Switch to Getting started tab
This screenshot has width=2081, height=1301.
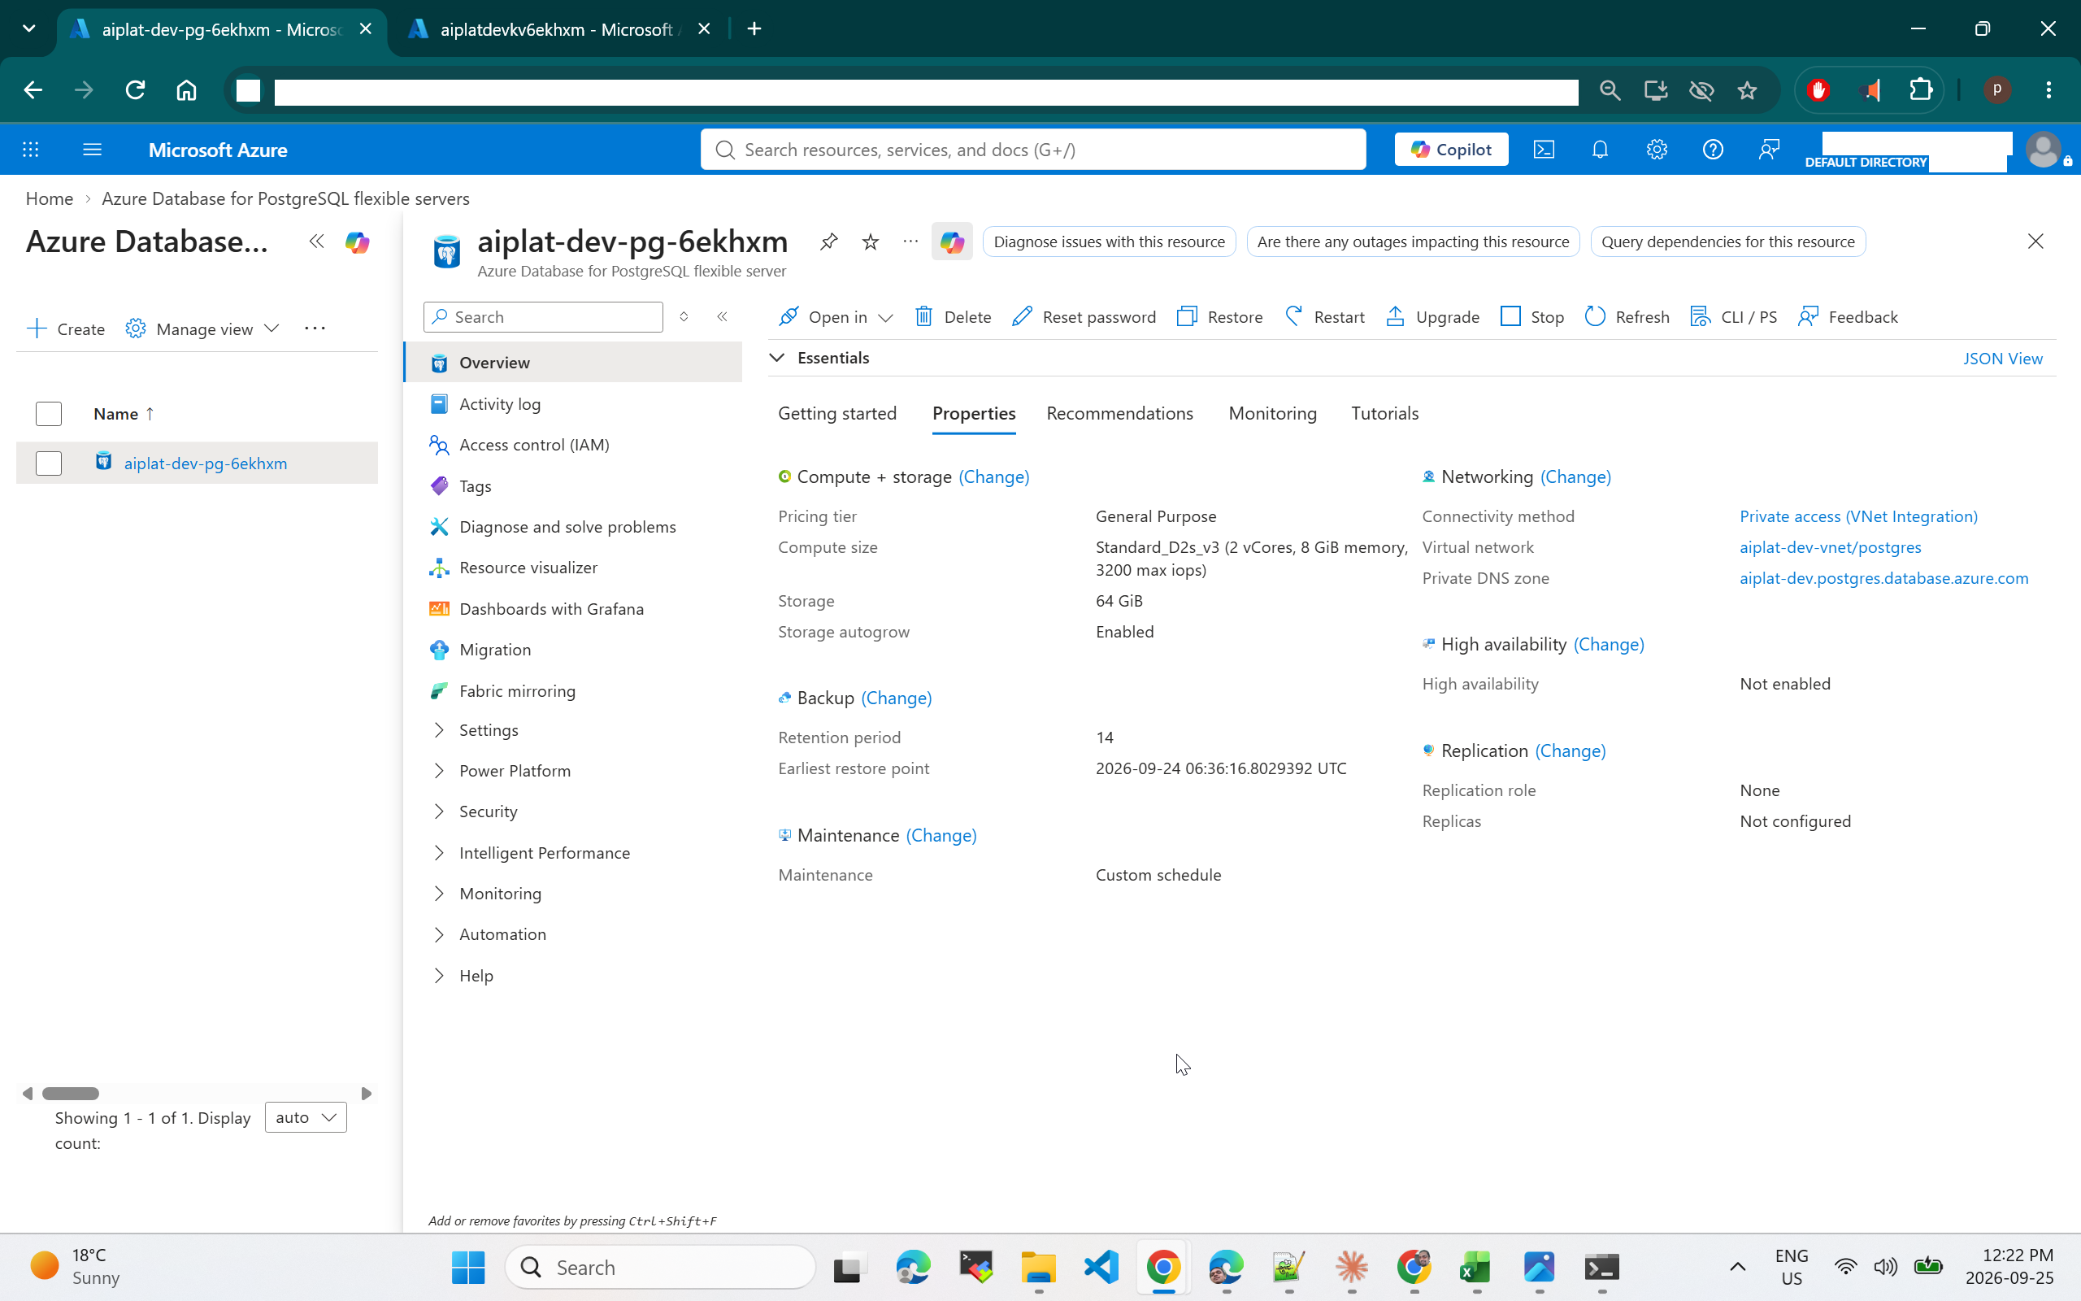click(x=836, y=414)
